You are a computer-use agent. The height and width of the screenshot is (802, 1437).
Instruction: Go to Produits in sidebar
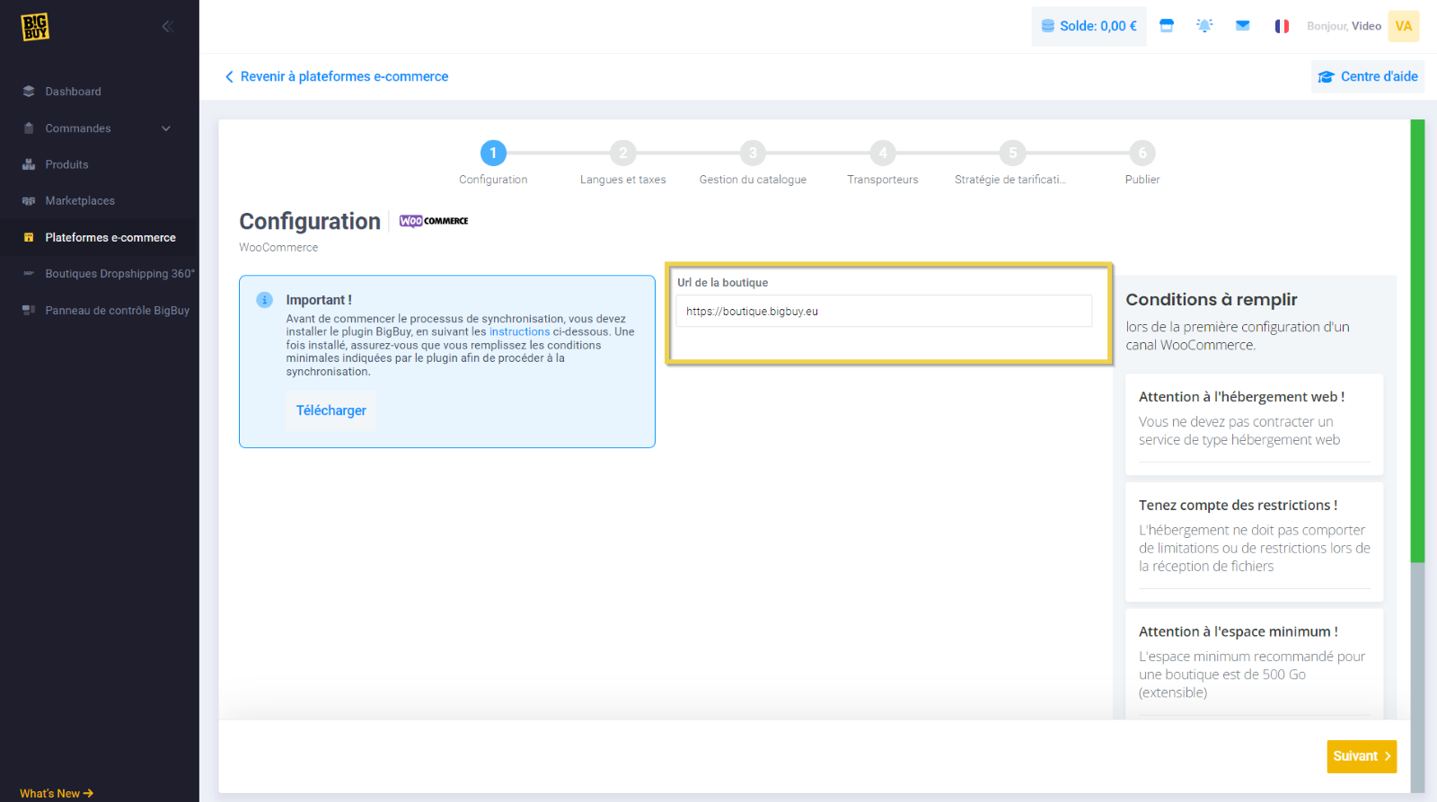click(x=66, y=164)
